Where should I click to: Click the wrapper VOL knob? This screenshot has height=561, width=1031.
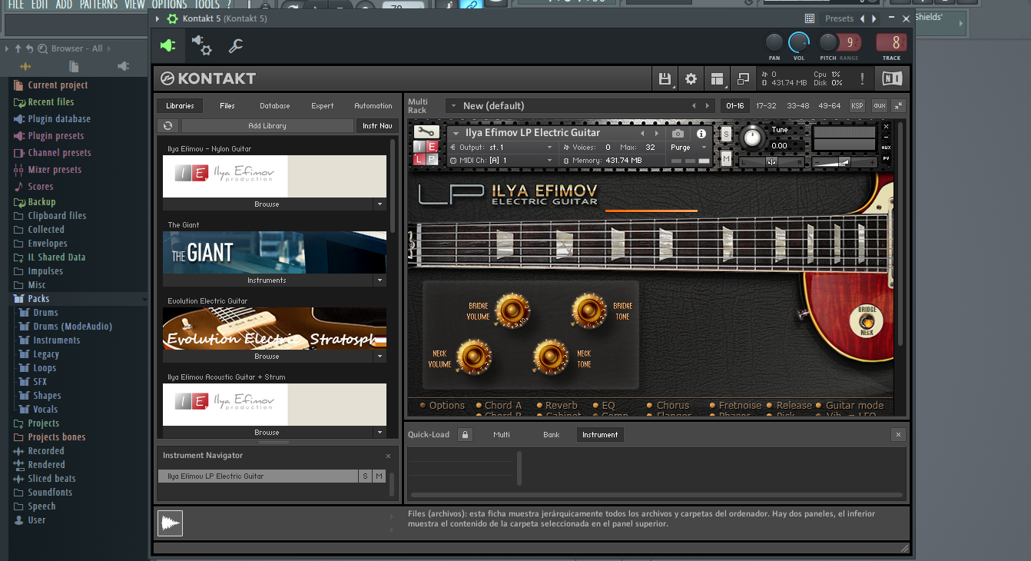point(799,42)
